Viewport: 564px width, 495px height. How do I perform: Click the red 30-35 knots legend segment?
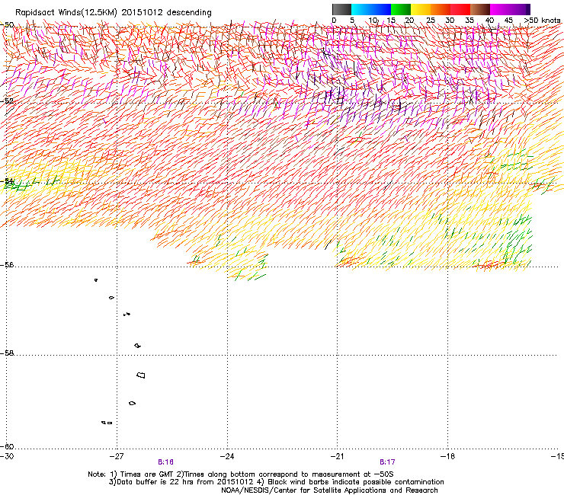coord(460,9)
